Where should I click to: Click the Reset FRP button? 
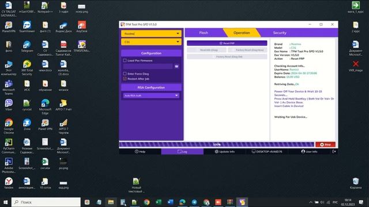pyautogui.click(x=227, y=43)
